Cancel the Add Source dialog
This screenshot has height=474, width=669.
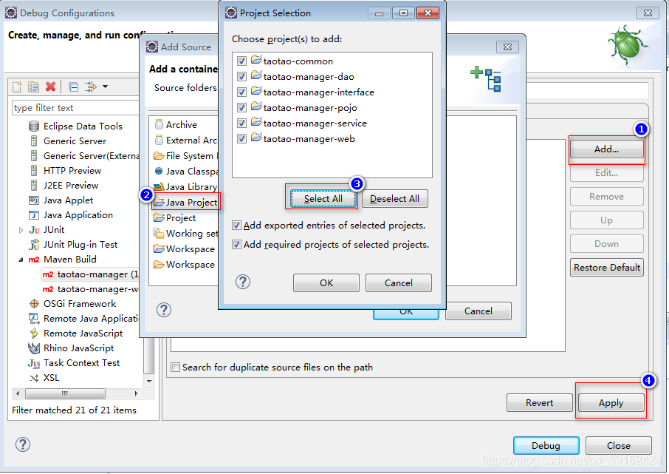click(478, 311)
